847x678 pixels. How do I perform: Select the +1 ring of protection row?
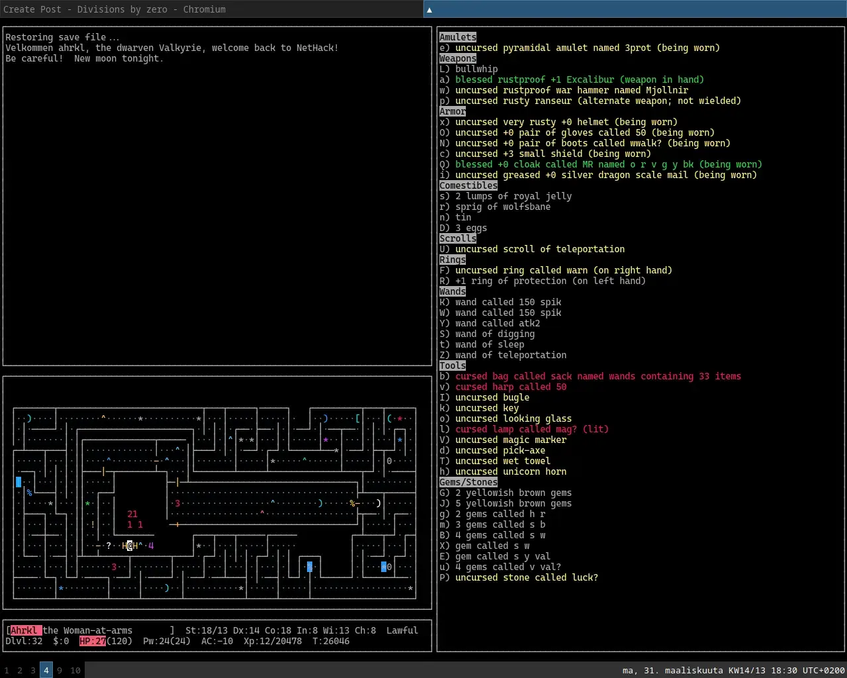[543, 281]
